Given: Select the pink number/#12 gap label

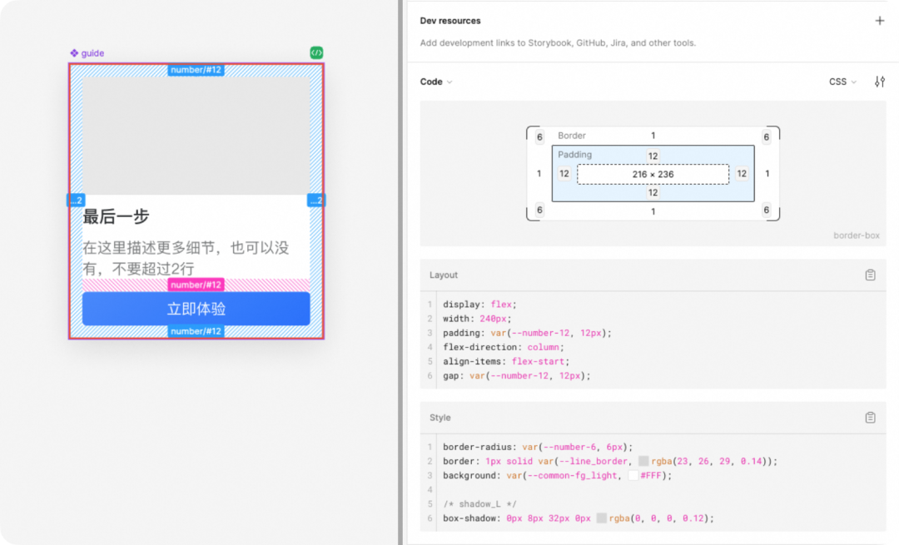Looking at the screenshot, I should 196,285.
